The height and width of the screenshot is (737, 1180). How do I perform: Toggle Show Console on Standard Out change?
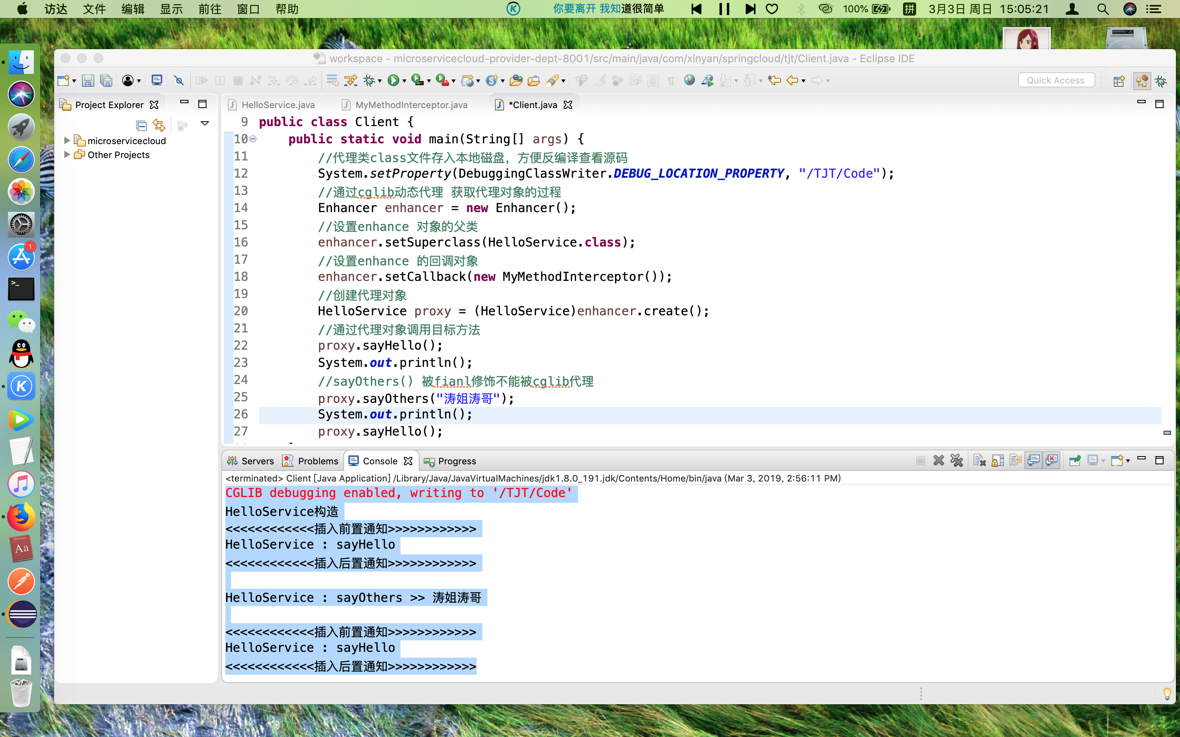click(1034, 461)
